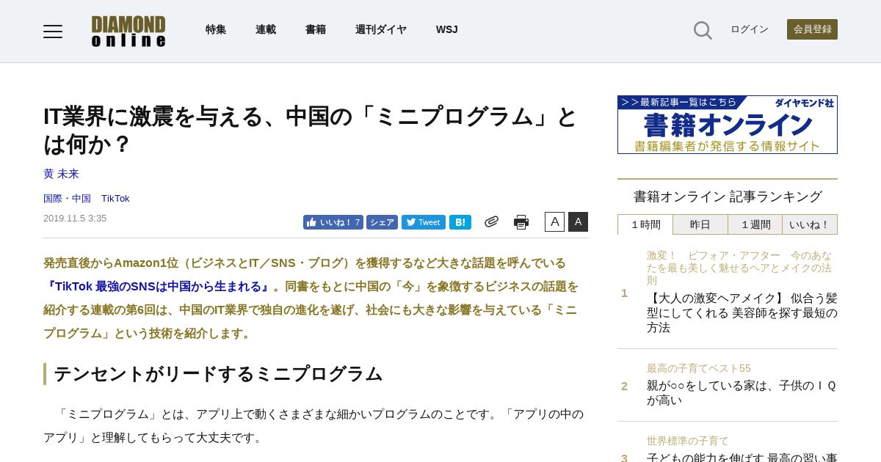Viewport: 881px width, 462px height.
Task: Click heading 書籍オンライン 記事ランキング
Action: pyautogui.click(x=728, y=197)
